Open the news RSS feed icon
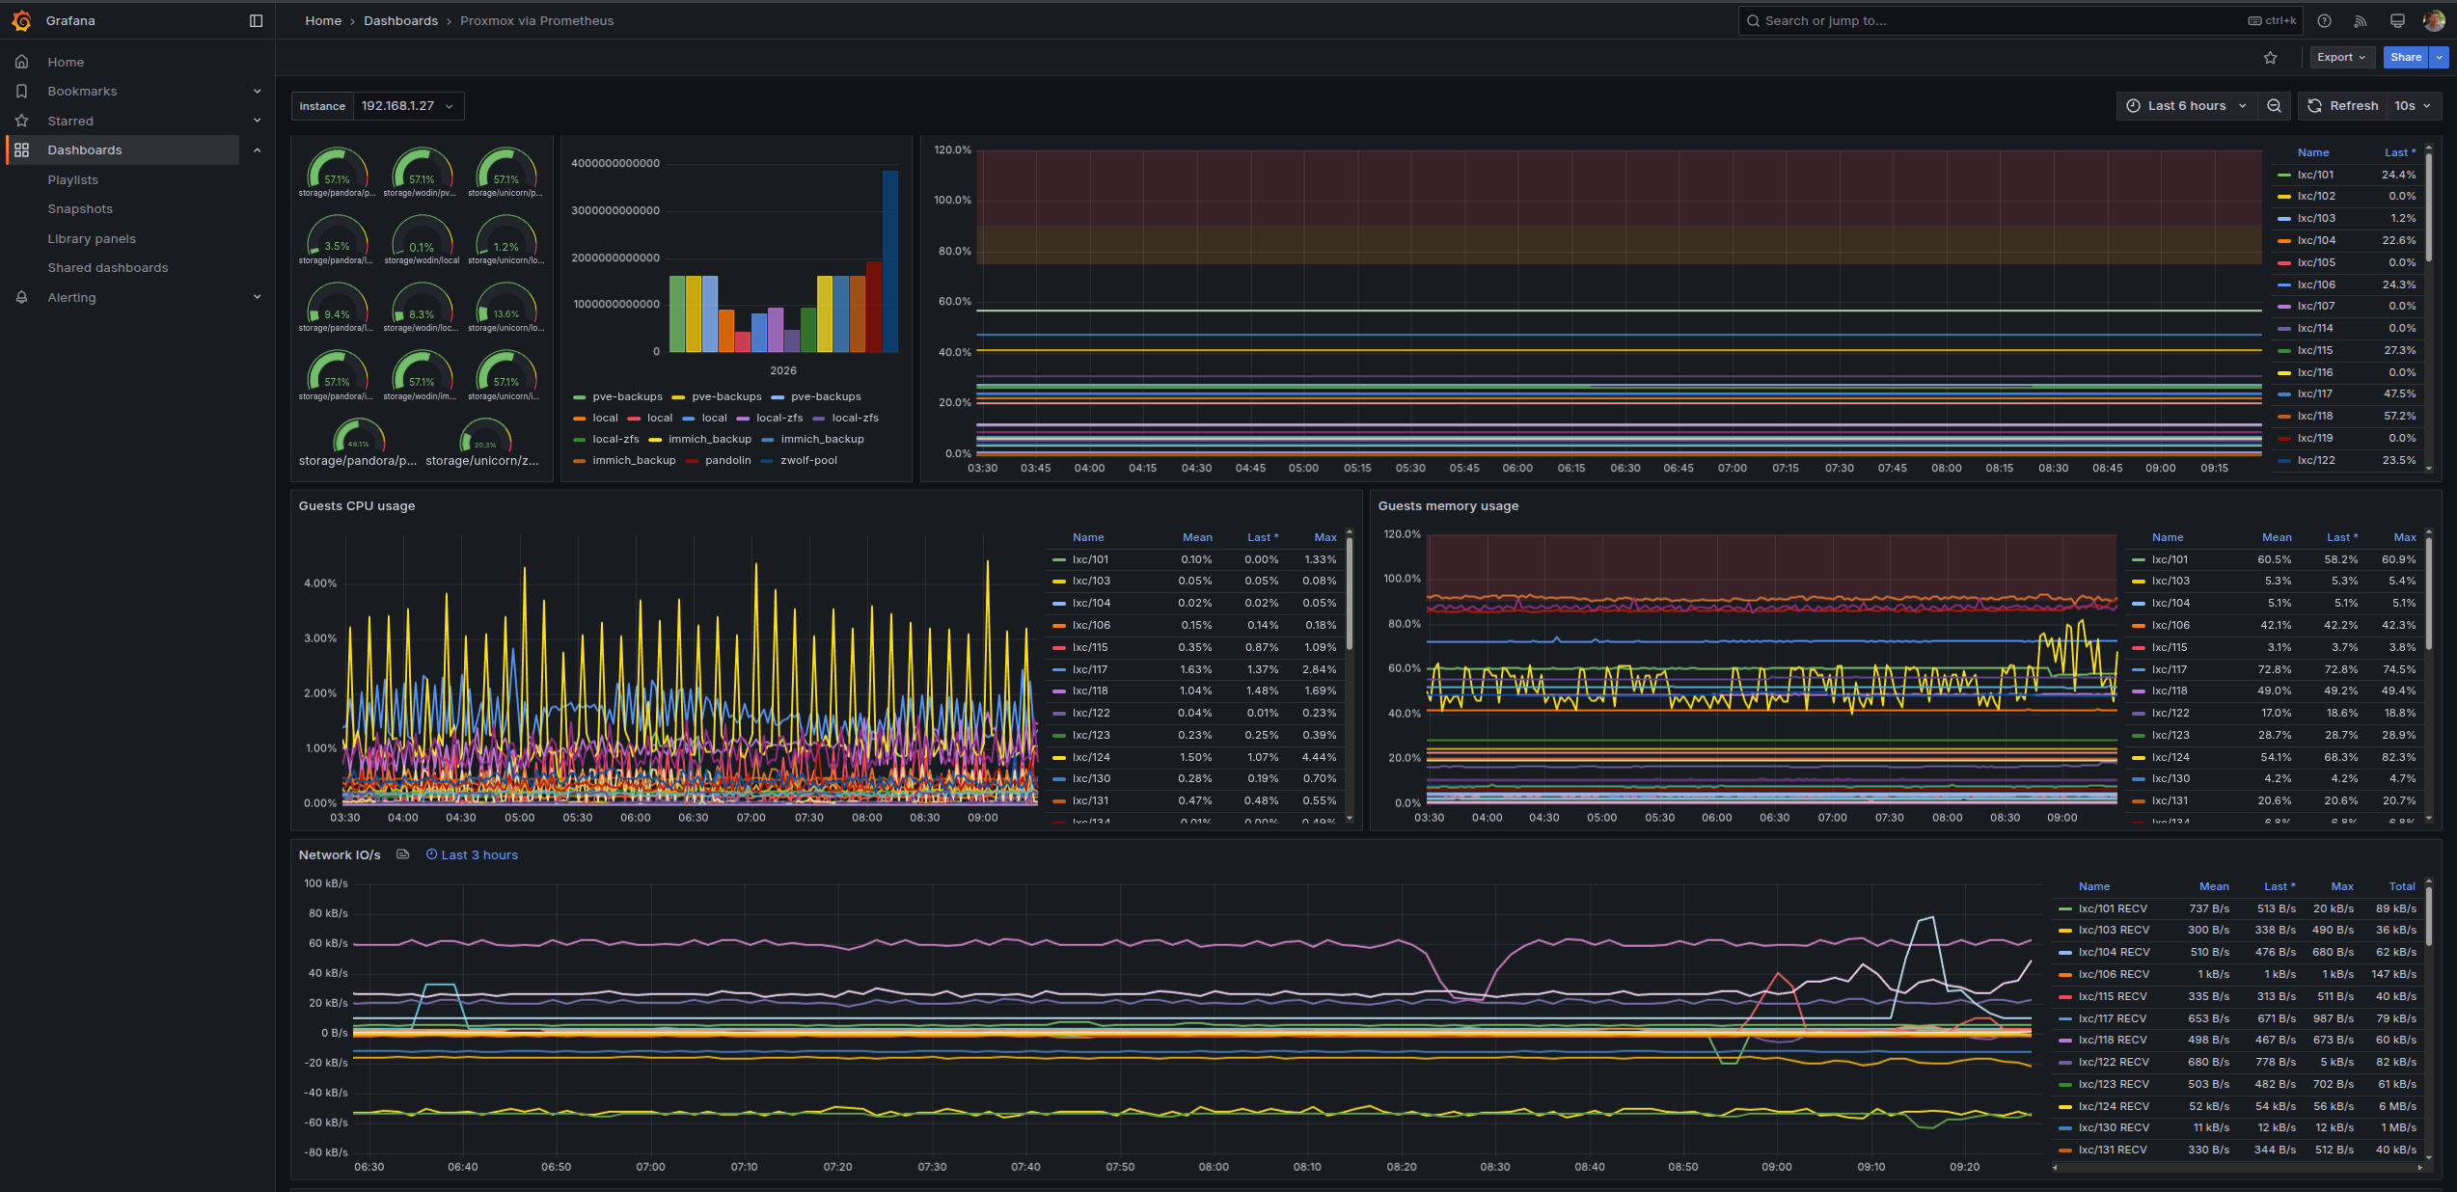The image size is (2457, 1192). tap(2361, 20)
